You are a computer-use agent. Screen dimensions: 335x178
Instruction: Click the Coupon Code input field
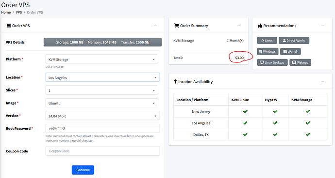[102, 151]
